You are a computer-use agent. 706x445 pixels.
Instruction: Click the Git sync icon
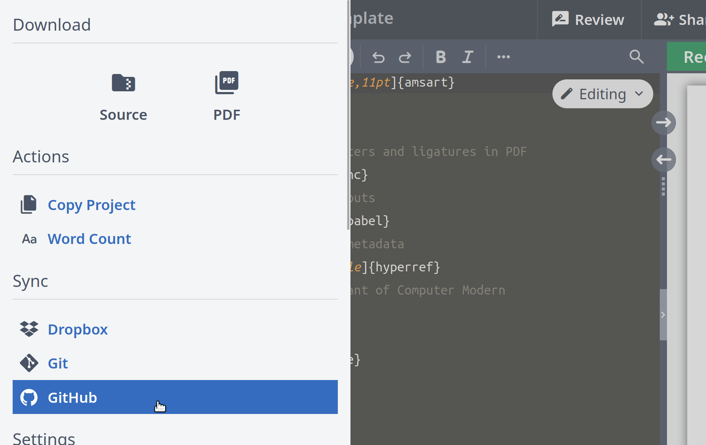29,363
